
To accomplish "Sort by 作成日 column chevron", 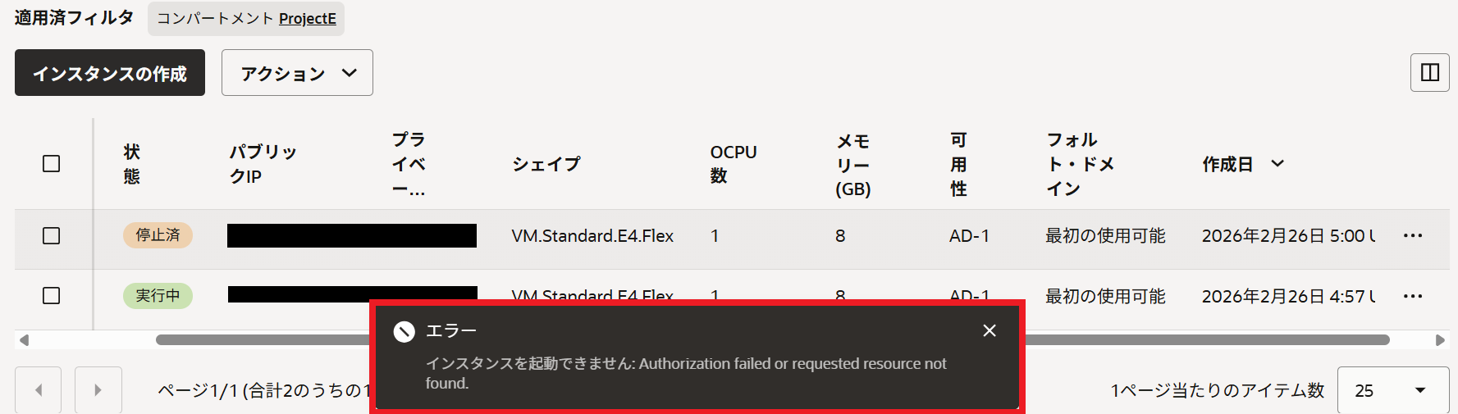I will click(1277, 164).
